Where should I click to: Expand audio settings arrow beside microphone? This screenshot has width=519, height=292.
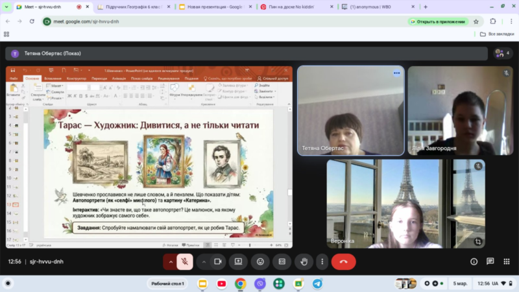(x=171, y=262)
